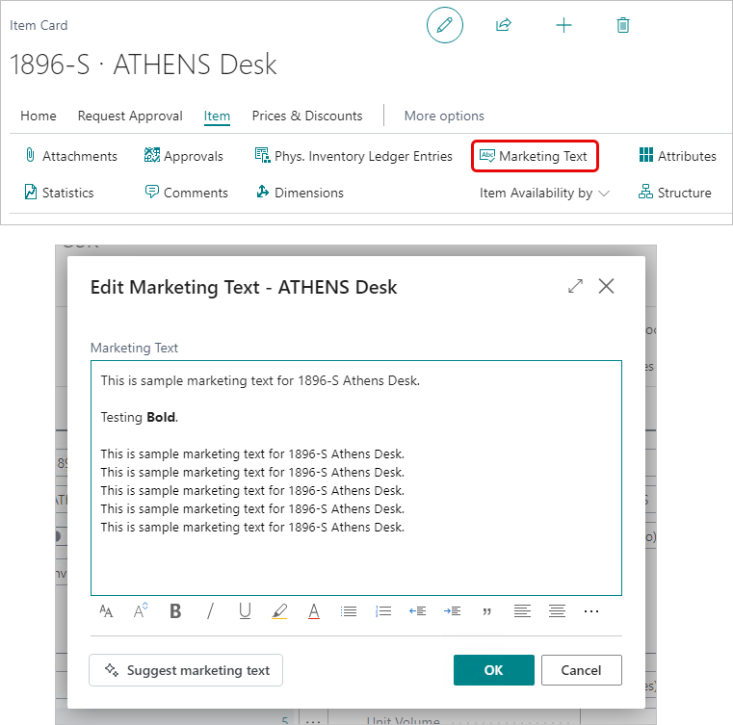733x725 pixels.
Task: Open Prices & Discounts tab
Action: pos(307,116)
